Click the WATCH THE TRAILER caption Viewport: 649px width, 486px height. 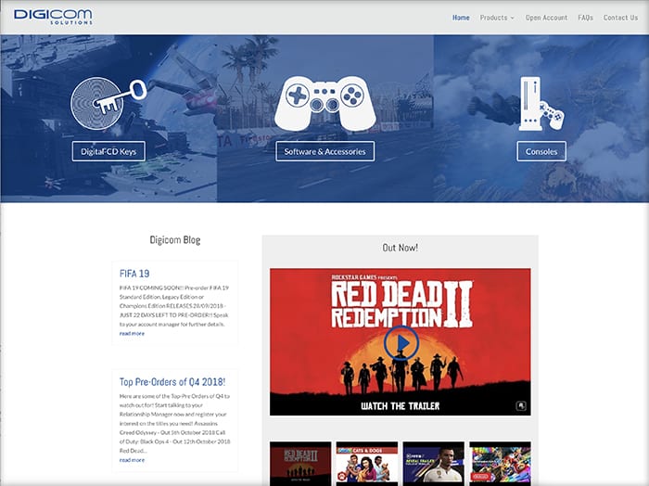(x=401, y=406)
